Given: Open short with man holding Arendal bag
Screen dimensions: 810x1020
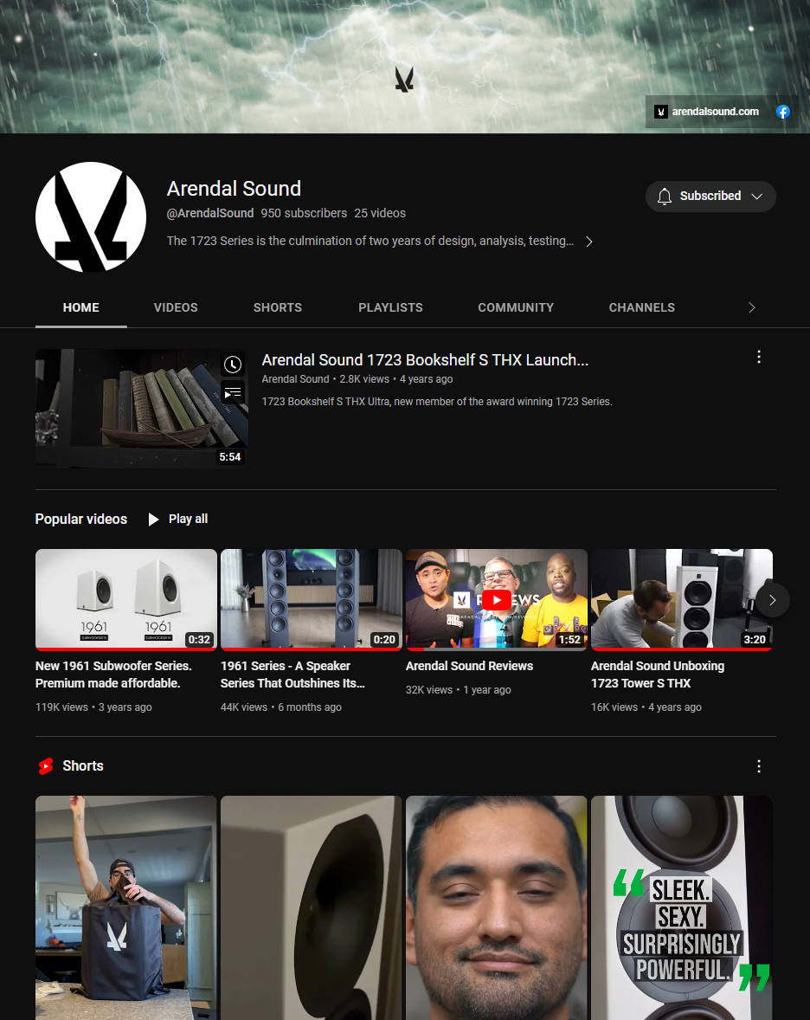Looking at the screenshot, I should [126, 907].
